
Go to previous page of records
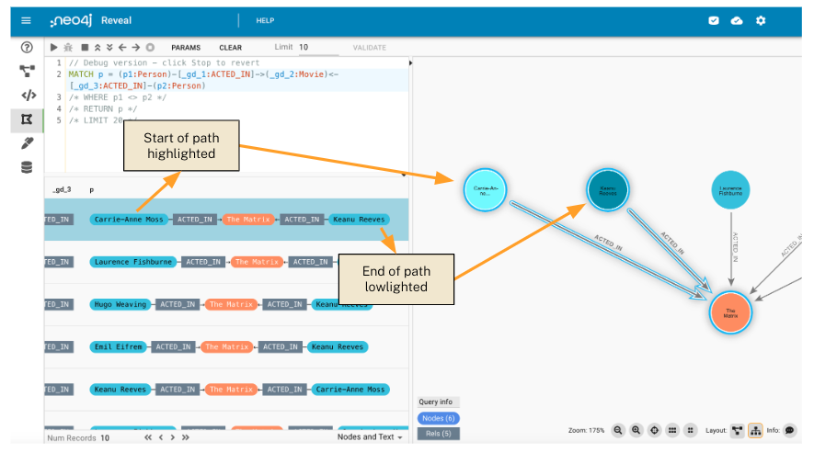161,437
